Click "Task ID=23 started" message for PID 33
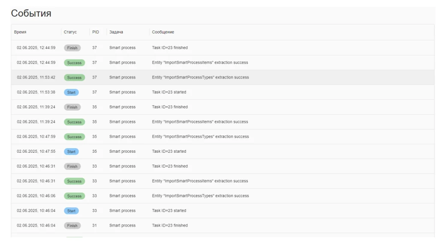 169,211
